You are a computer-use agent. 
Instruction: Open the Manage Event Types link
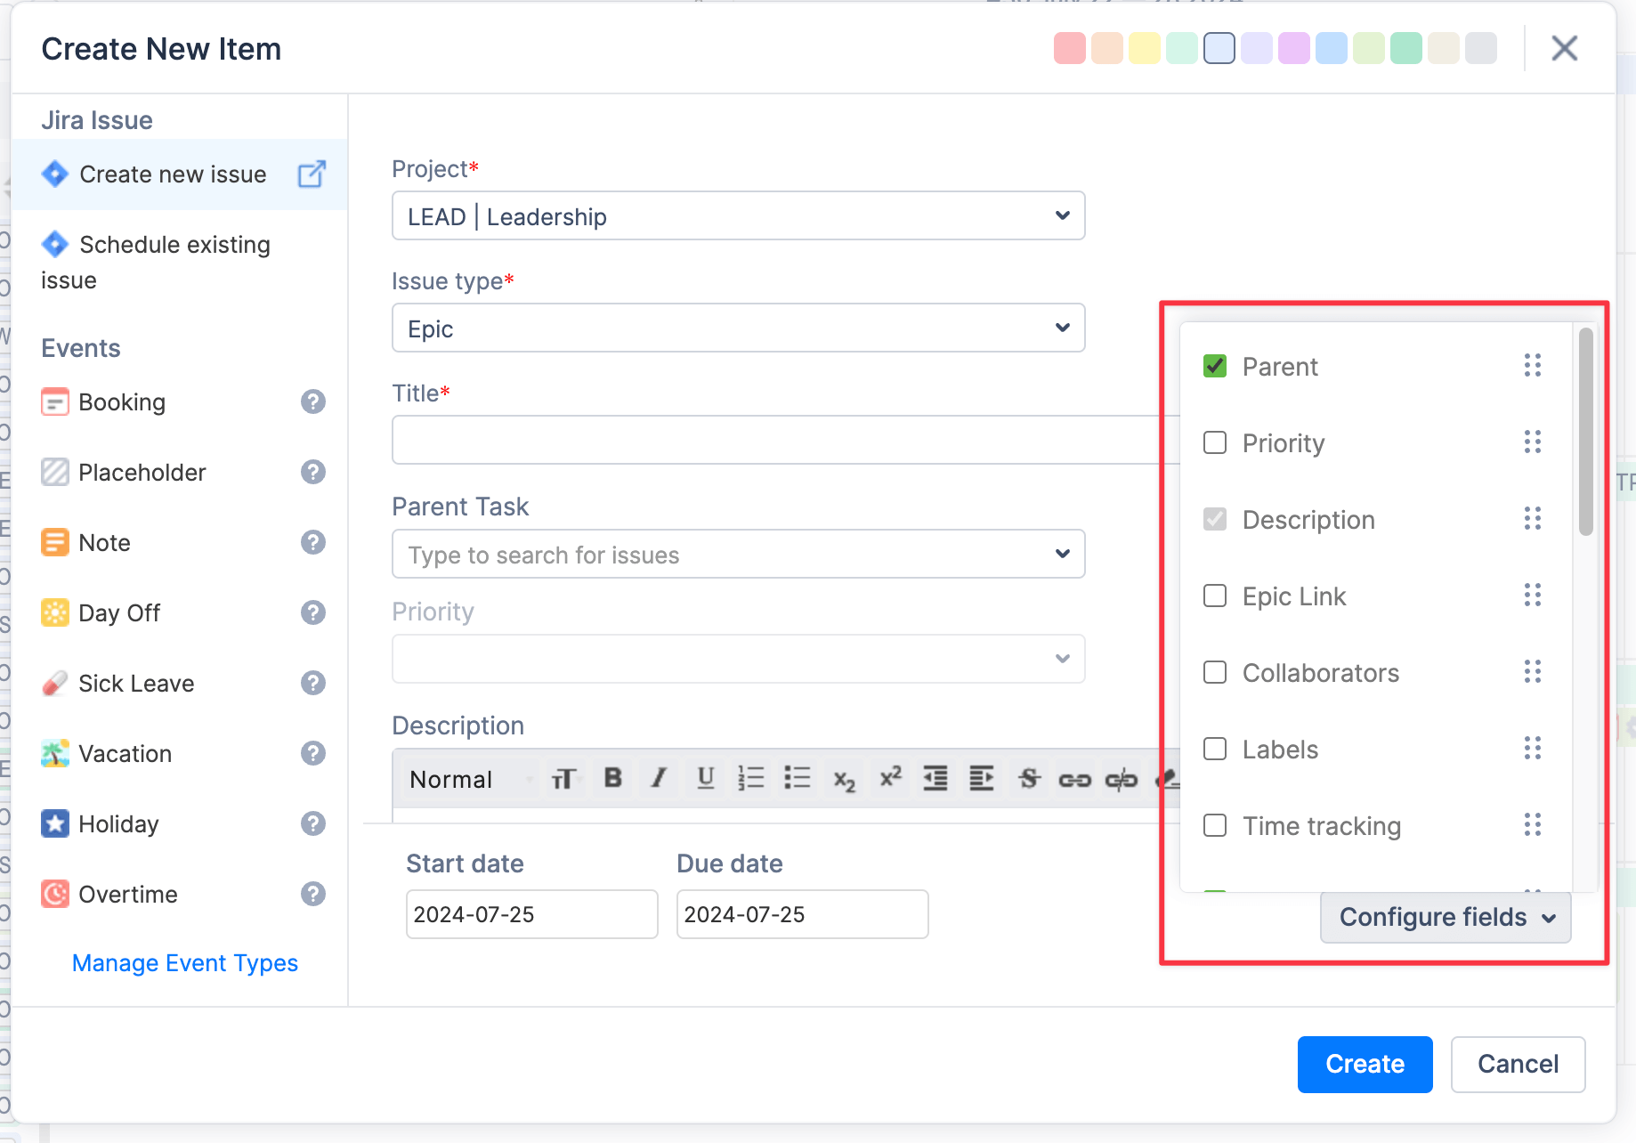point(184,963)
